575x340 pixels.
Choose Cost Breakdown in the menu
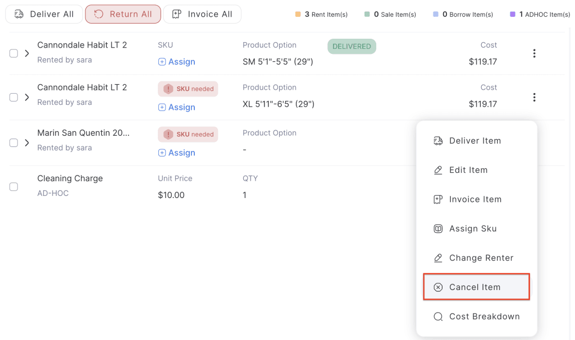point(484,316)
